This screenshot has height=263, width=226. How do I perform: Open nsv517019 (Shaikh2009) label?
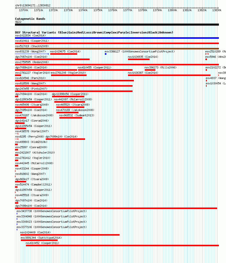[32, 46]
